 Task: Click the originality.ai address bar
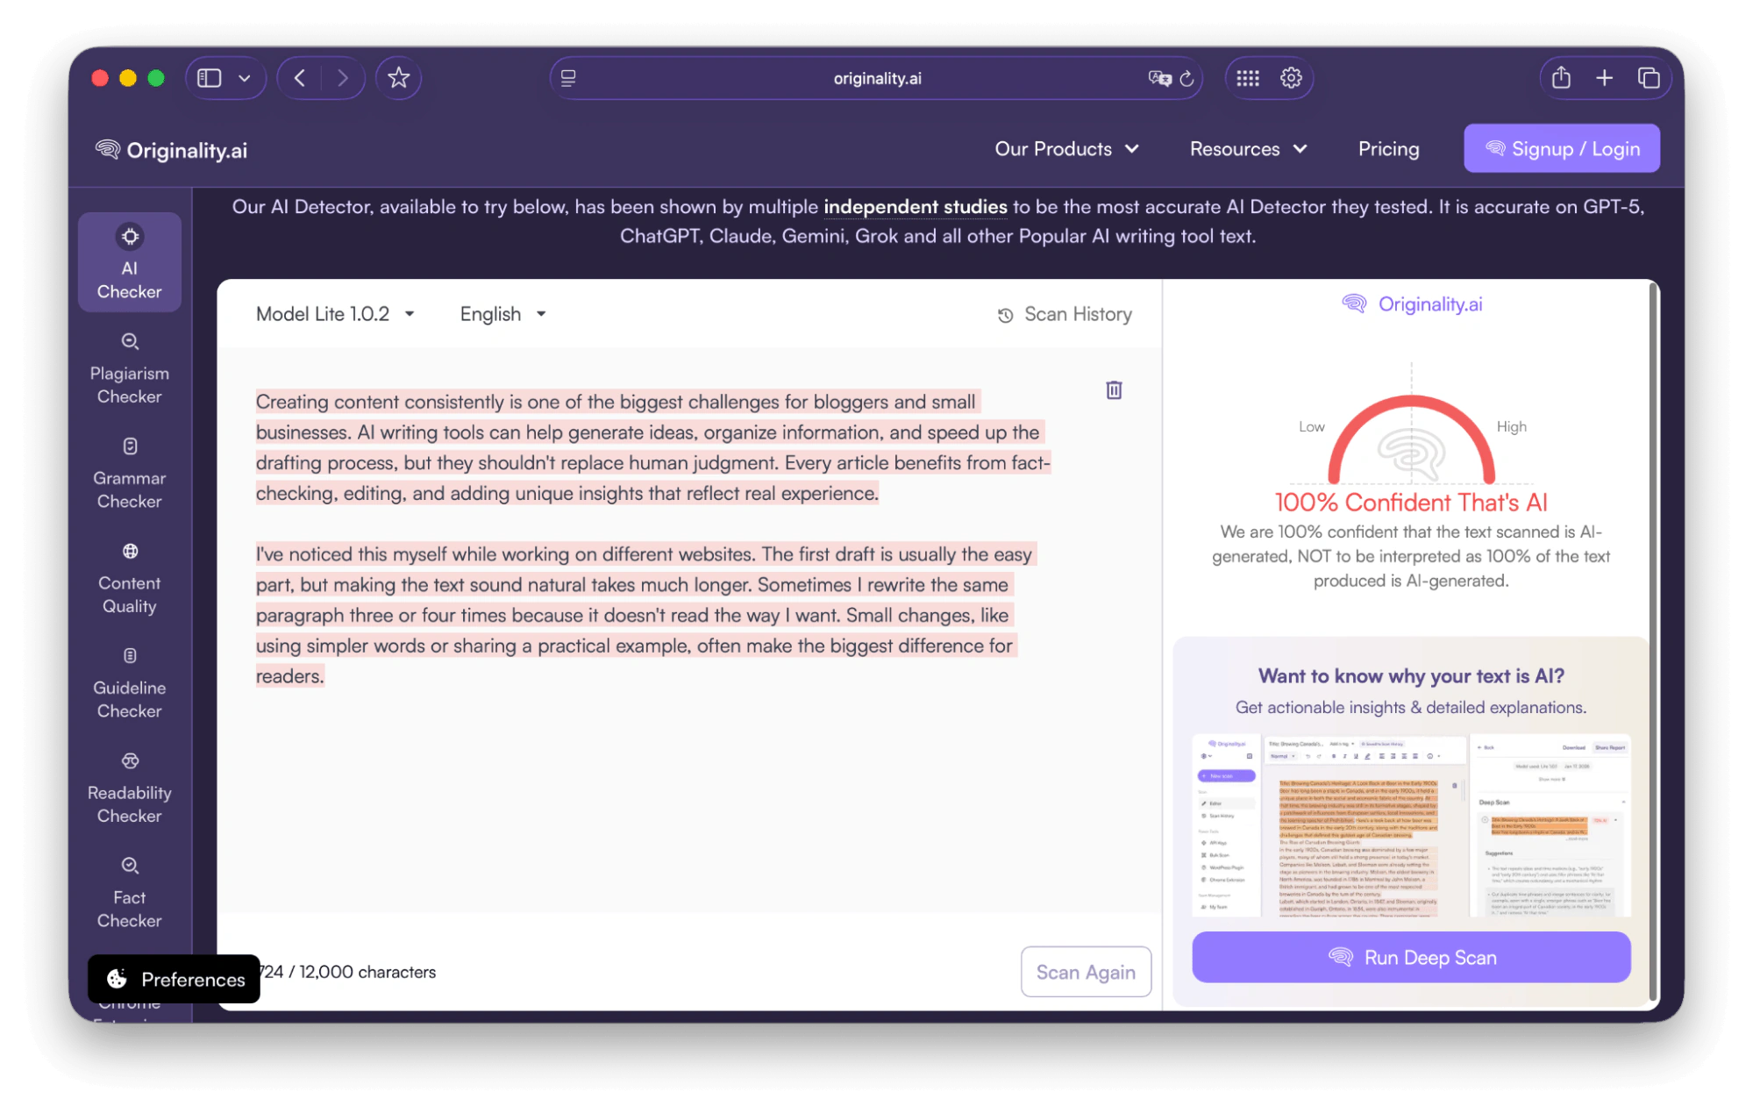876,78
